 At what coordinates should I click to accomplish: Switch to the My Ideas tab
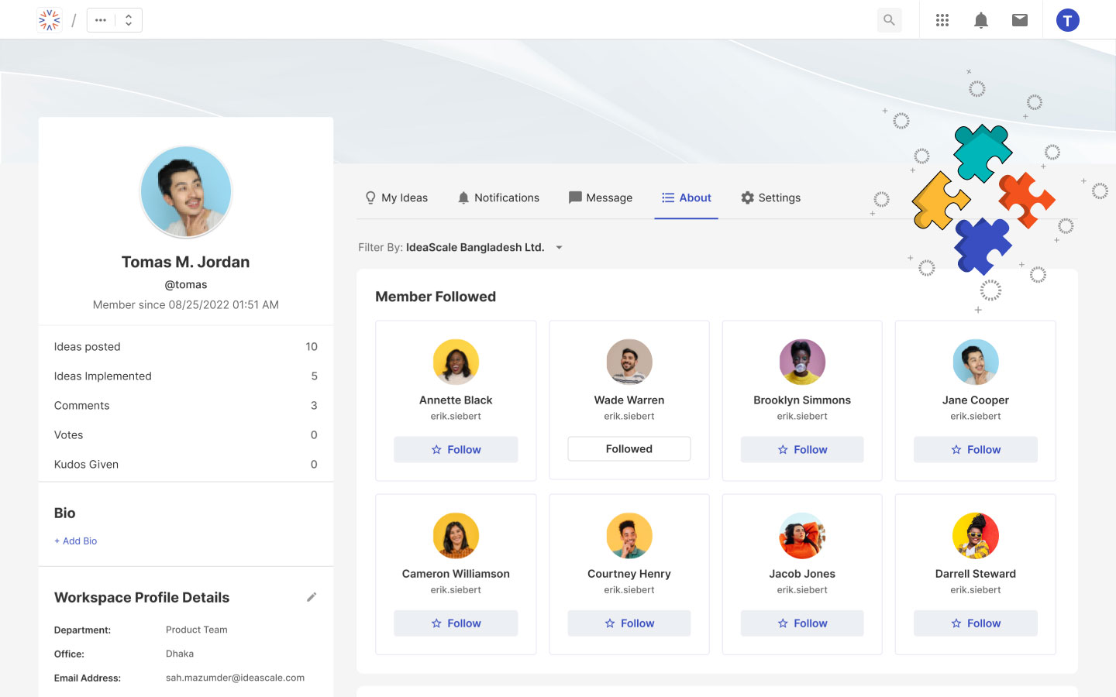396,198
